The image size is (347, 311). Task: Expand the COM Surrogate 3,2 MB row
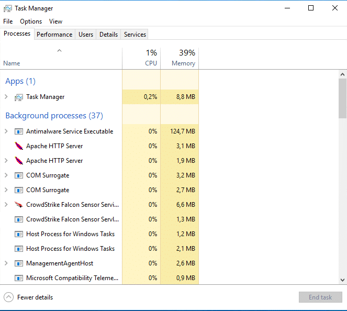click(6, 175)
